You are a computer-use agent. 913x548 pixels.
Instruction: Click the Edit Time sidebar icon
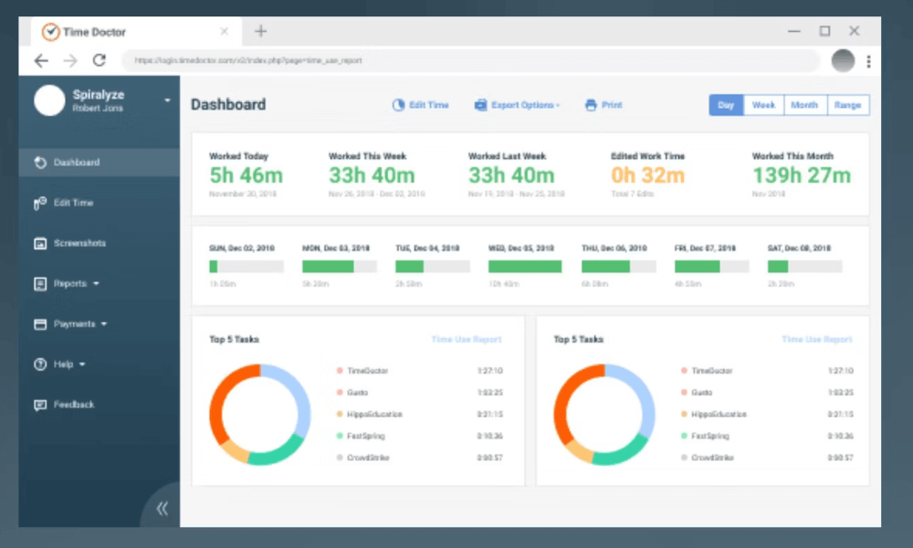[40, 203]
